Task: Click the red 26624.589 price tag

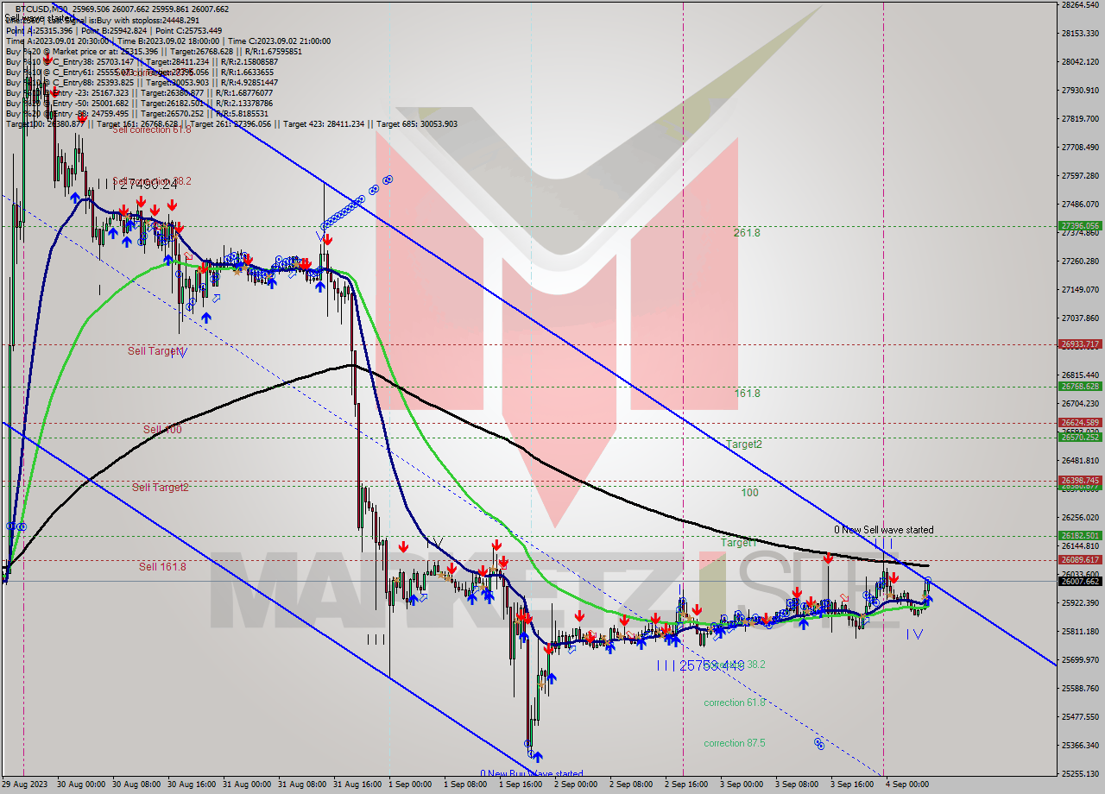Action: (1079, 422)
